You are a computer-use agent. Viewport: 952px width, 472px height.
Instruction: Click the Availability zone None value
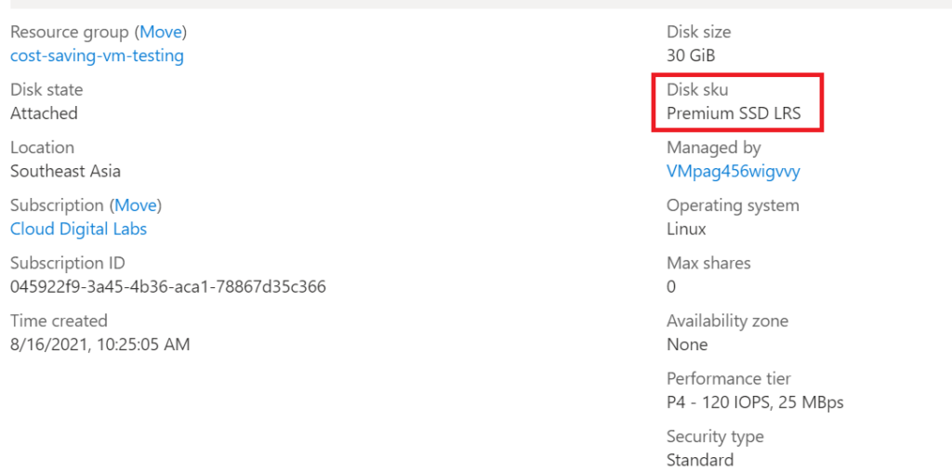pos(687,345)
